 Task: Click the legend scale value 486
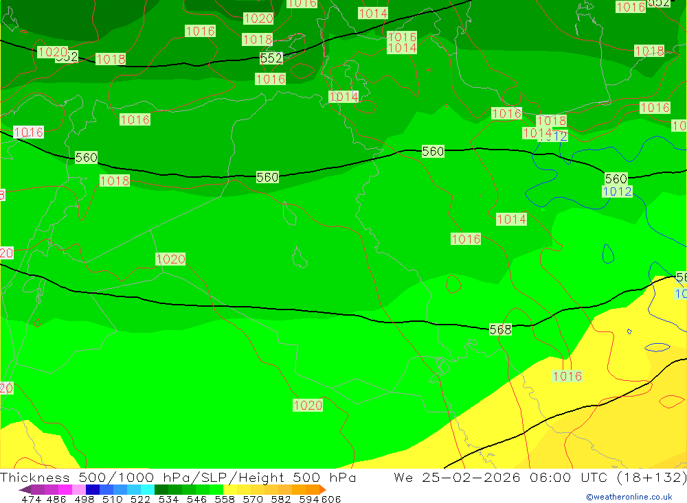point(56,499)
